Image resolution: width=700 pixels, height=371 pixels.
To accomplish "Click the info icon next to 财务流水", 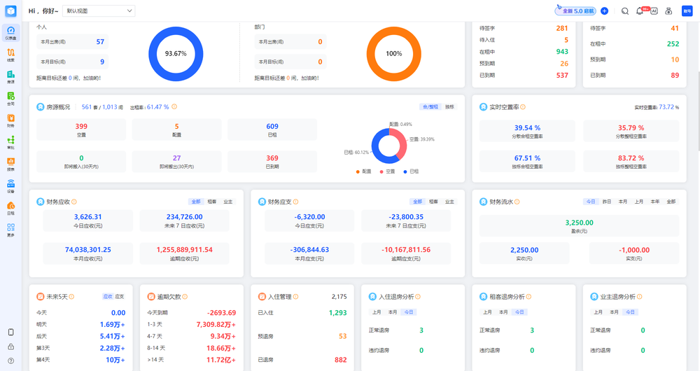I will pos(517,202).
